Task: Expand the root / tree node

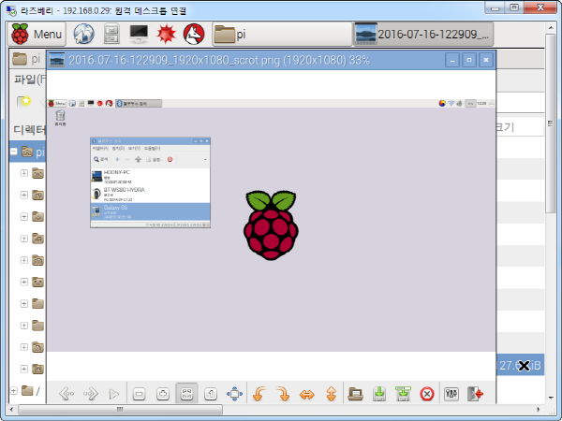Action: (14, 390)
